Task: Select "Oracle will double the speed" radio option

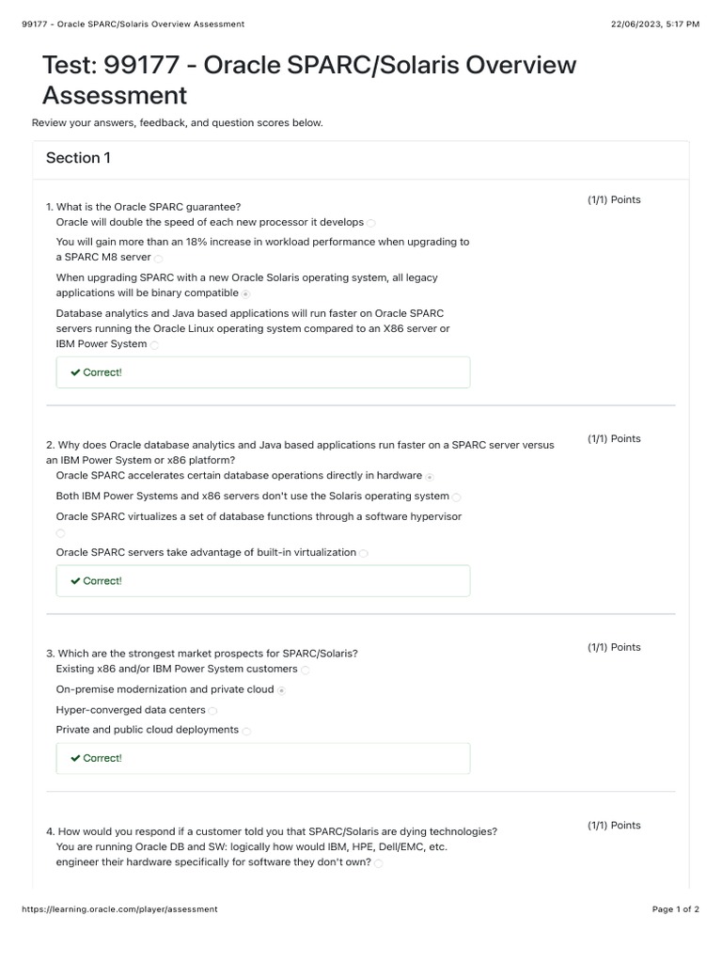Action: coord(371,223)
